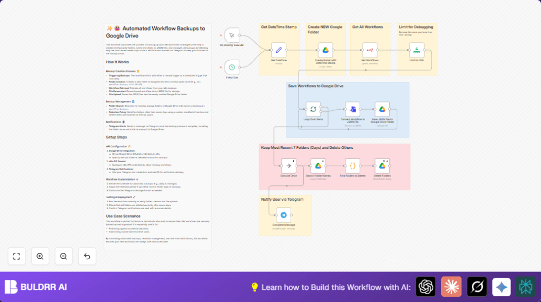Click the 'Keep Most Recent 7 Folders' note title
Viewport: 541px width, 302px height.
307,147
